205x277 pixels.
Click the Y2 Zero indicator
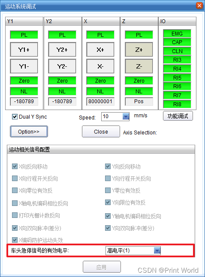[x=62, y=80]
